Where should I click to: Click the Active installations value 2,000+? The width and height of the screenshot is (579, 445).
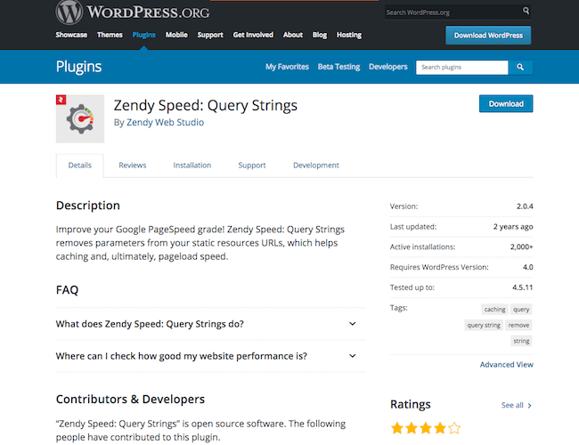point(521,247)
